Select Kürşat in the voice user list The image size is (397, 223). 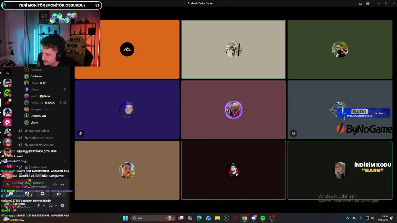pos(45,90)
